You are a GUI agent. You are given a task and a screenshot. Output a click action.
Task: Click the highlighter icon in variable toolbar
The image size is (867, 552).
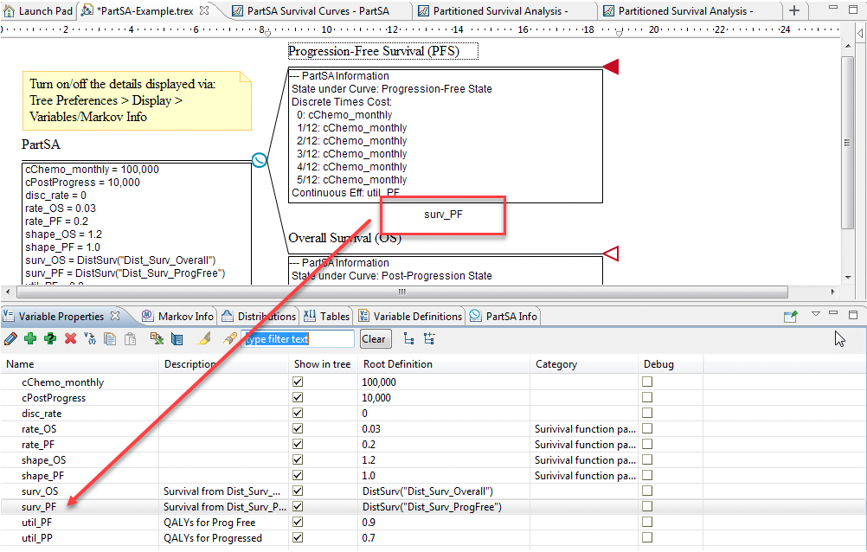pos(205,339)
